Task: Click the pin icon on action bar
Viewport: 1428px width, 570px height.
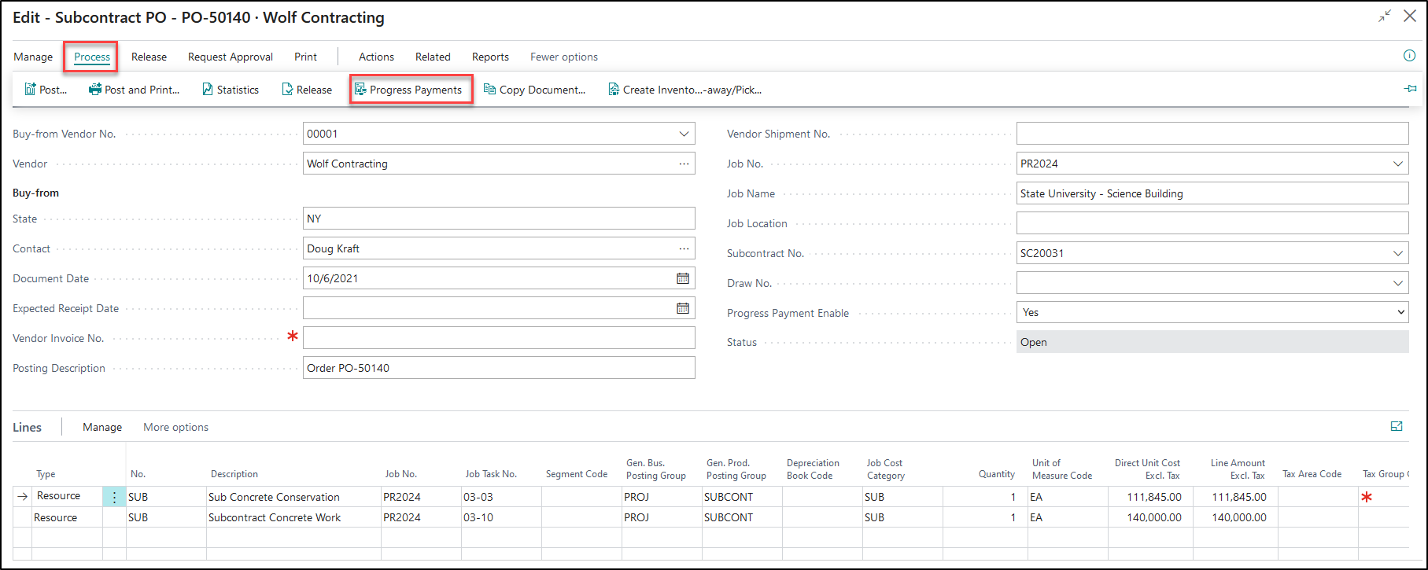Action: 1410,89
